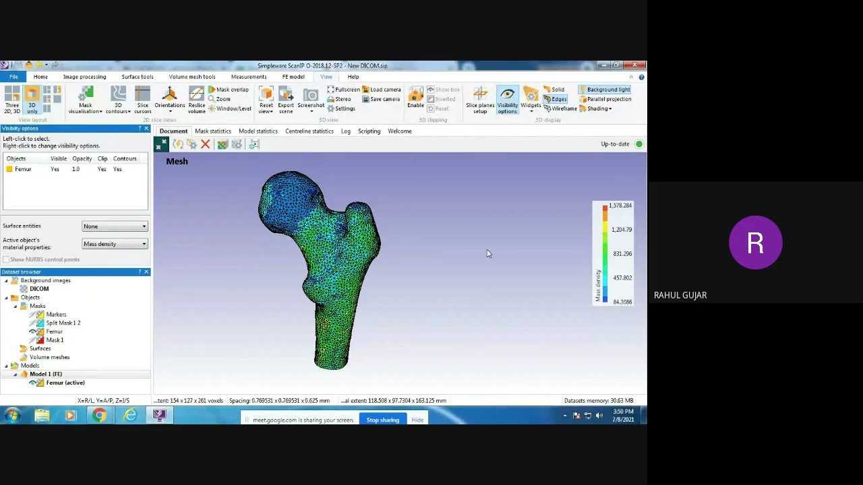Select the DICOM background image item

(39, 289)
